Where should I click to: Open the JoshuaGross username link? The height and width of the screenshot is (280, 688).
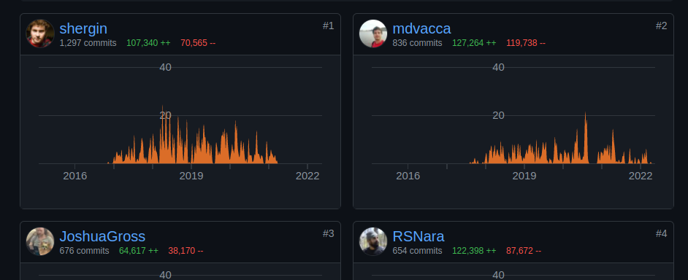click(x=102, y=236)
